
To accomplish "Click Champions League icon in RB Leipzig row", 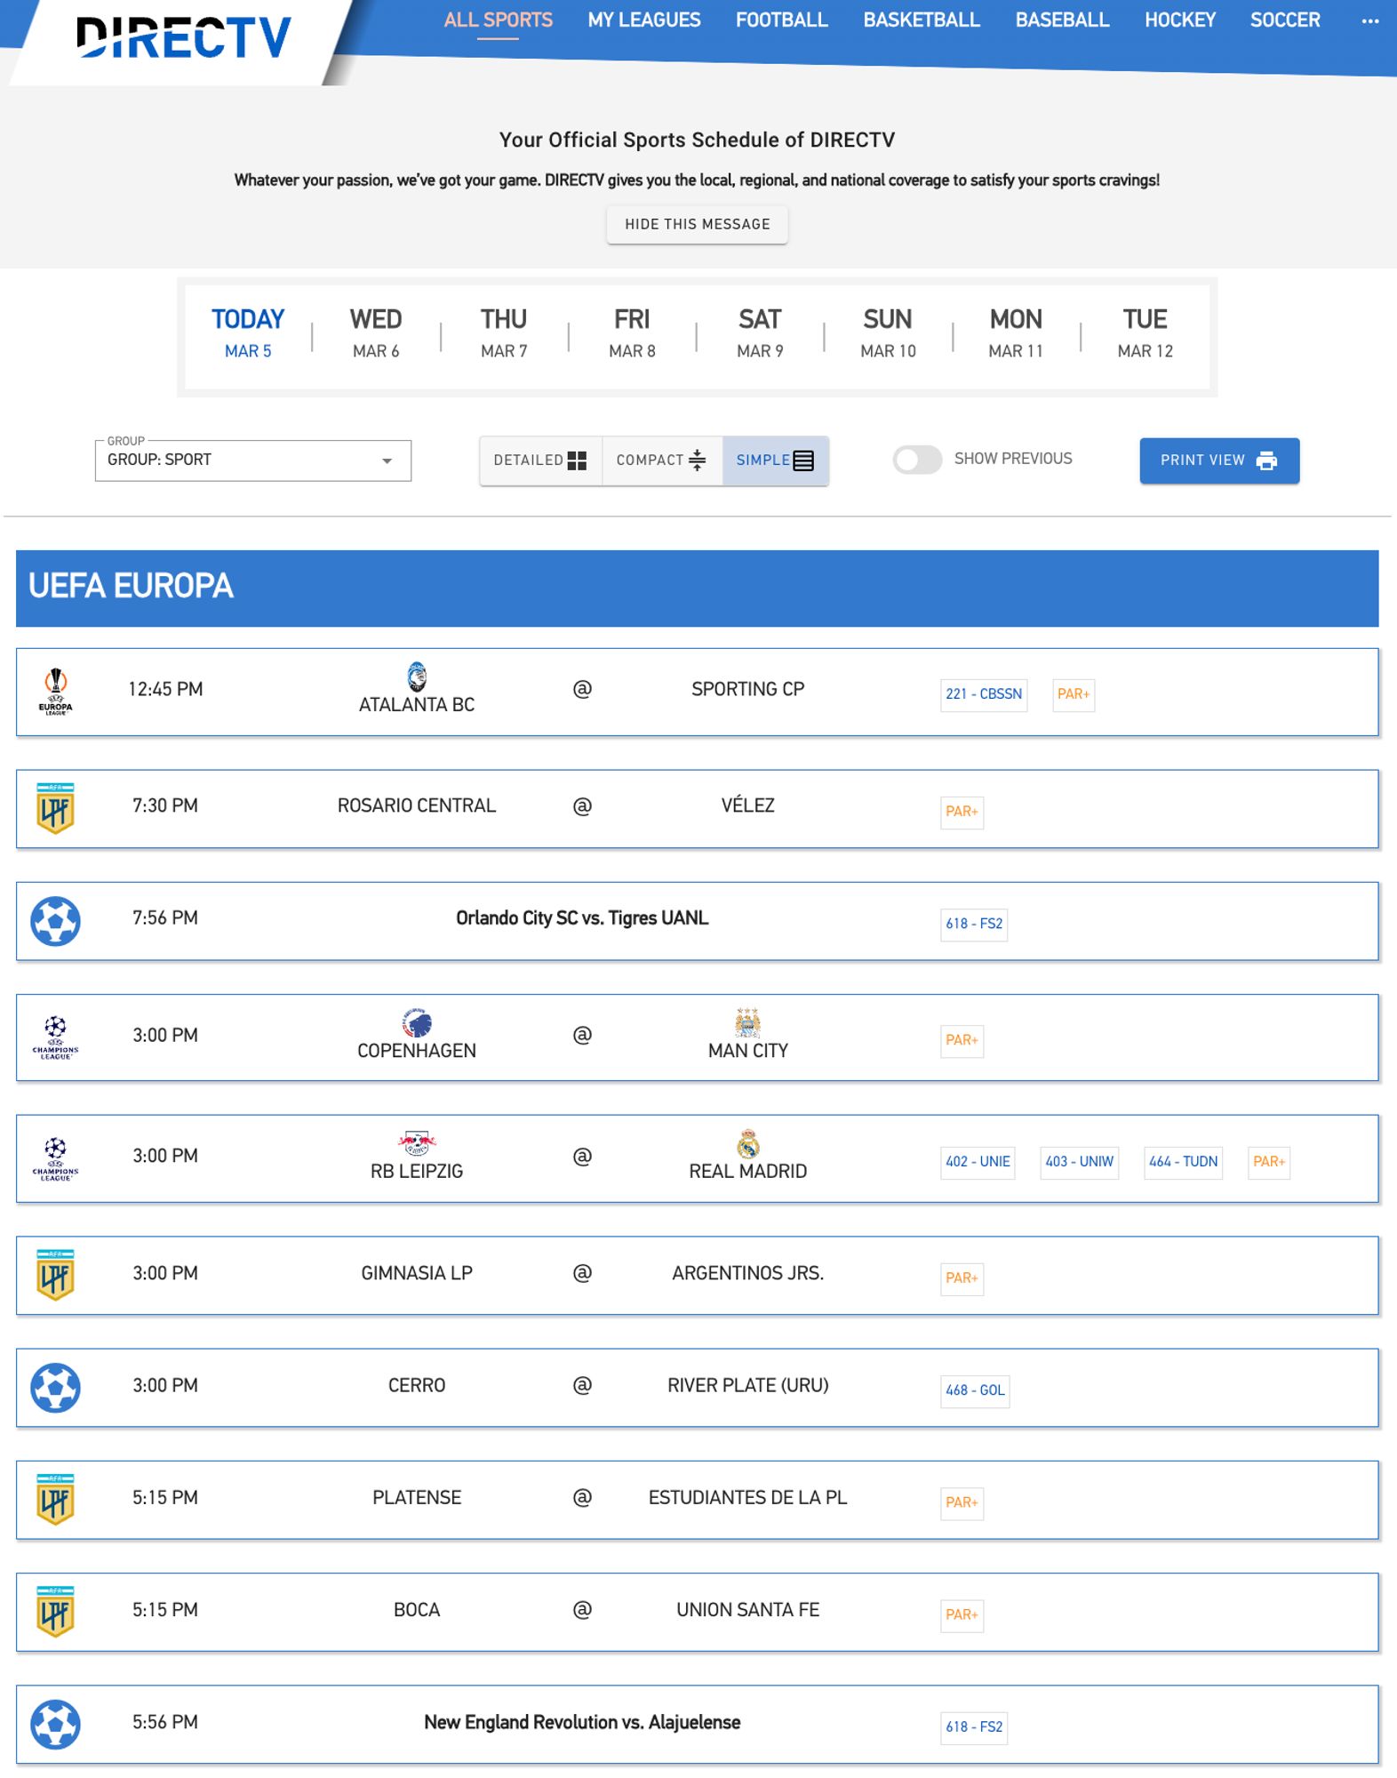I will coord(55,1158).
